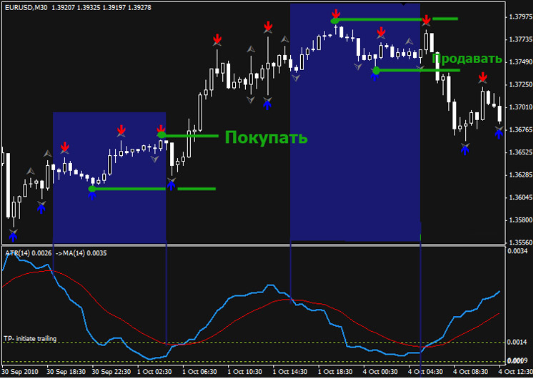Select the first red arrow inside left blue zone
The image size is (536, 379).
coord(65,147)
